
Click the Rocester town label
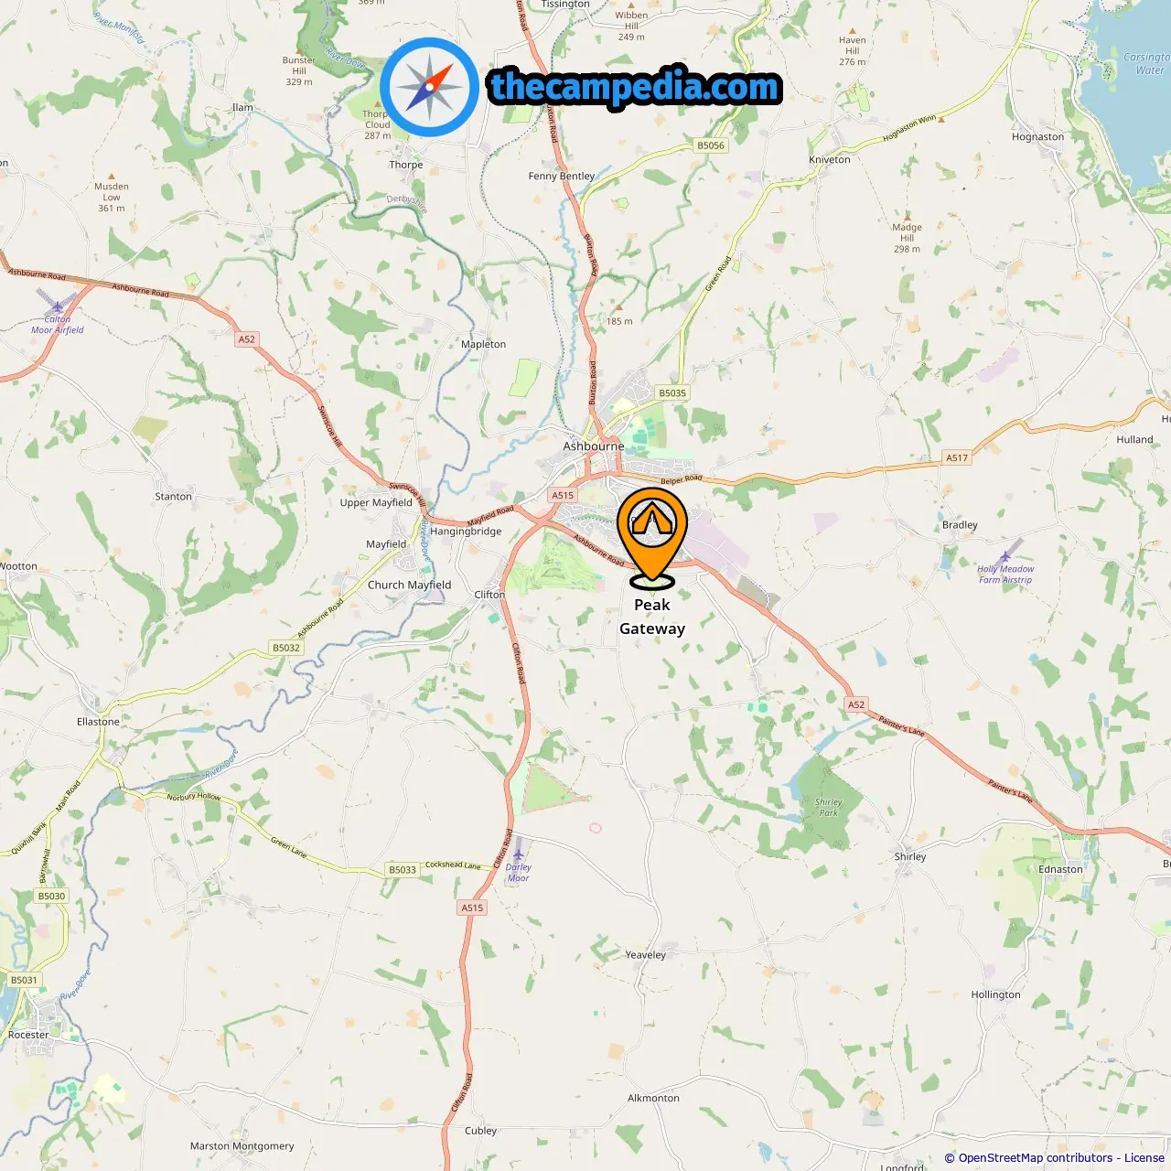coord(28,1036)
